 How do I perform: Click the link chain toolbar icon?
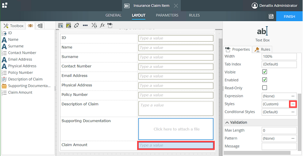coord(77,25)
